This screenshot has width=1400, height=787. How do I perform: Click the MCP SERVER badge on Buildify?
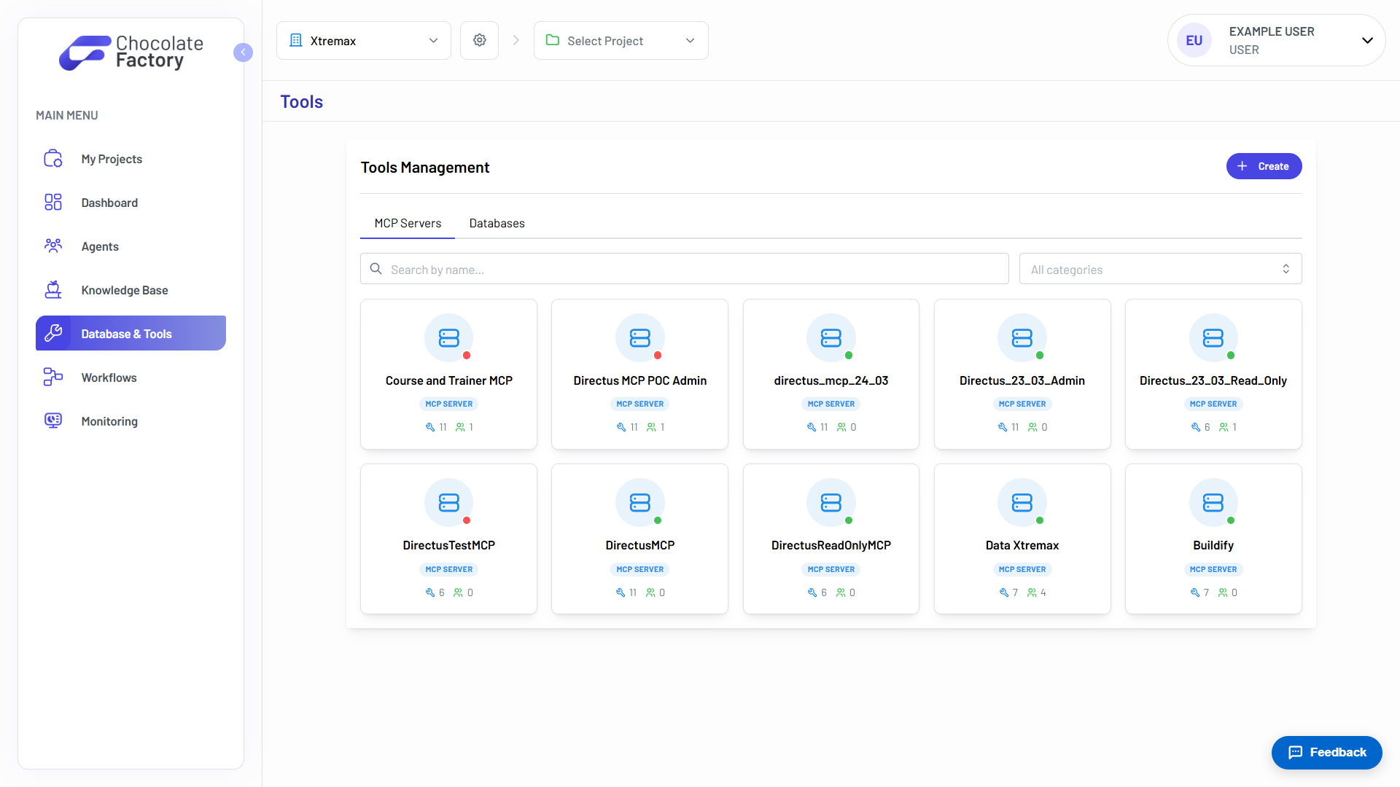(1213, 569)
